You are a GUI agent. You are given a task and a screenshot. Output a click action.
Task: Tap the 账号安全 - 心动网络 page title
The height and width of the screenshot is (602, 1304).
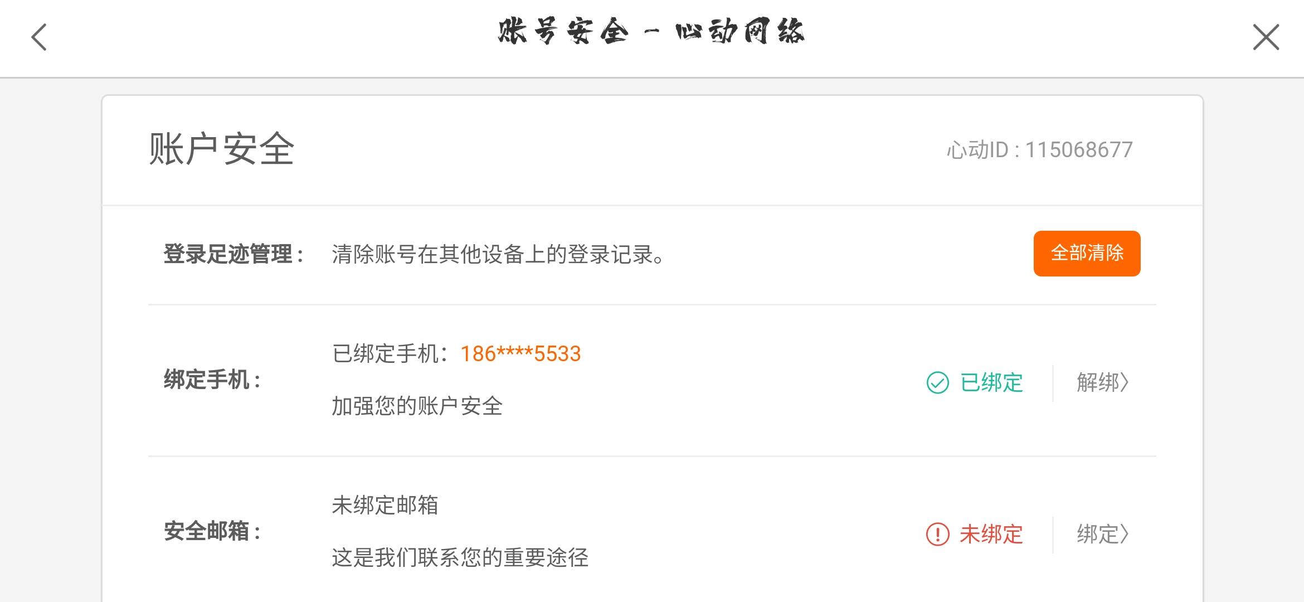point(651,31)
